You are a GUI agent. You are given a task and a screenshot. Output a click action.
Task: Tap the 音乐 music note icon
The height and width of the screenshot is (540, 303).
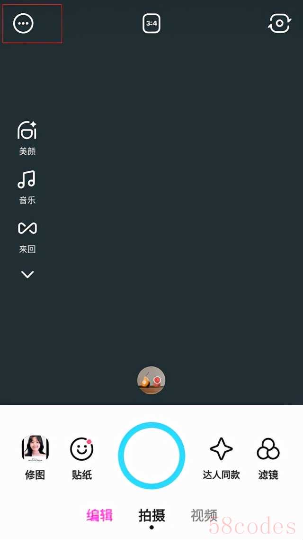click(x=27, y=179)
